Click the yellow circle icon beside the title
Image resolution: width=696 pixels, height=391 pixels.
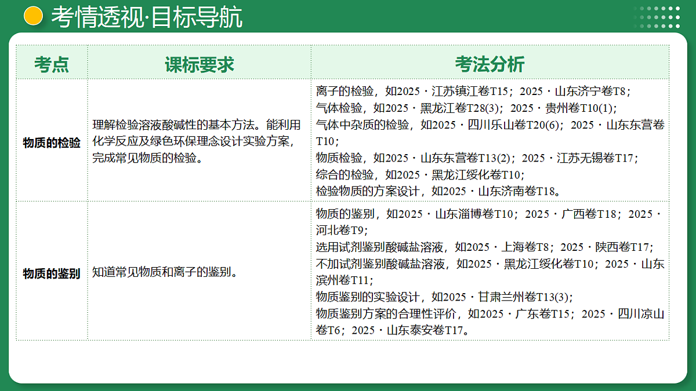point(34,16)
